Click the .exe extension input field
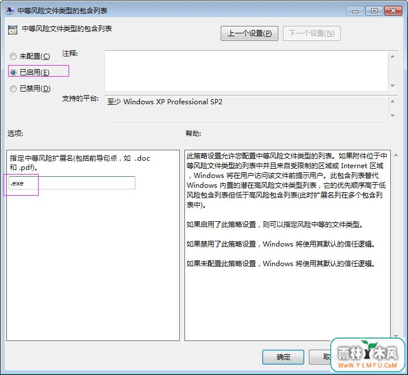Screen dimensions: 408x375 (72, 183)
